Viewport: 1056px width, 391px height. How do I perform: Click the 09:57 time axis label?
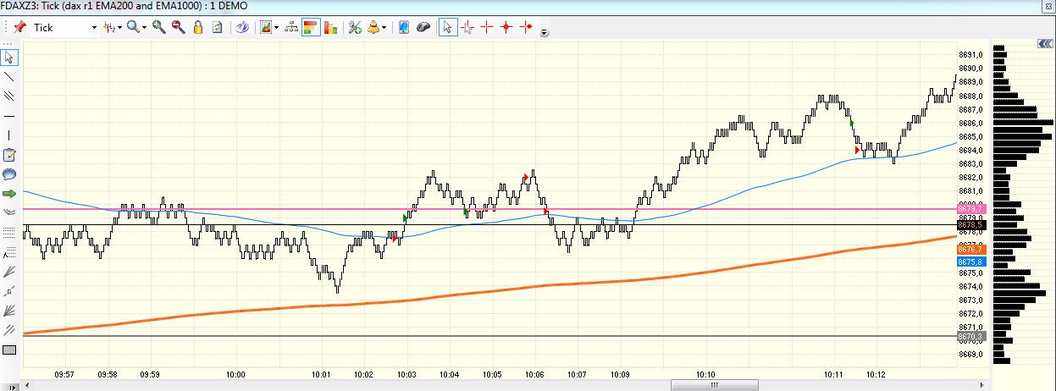tap(64, 374)
